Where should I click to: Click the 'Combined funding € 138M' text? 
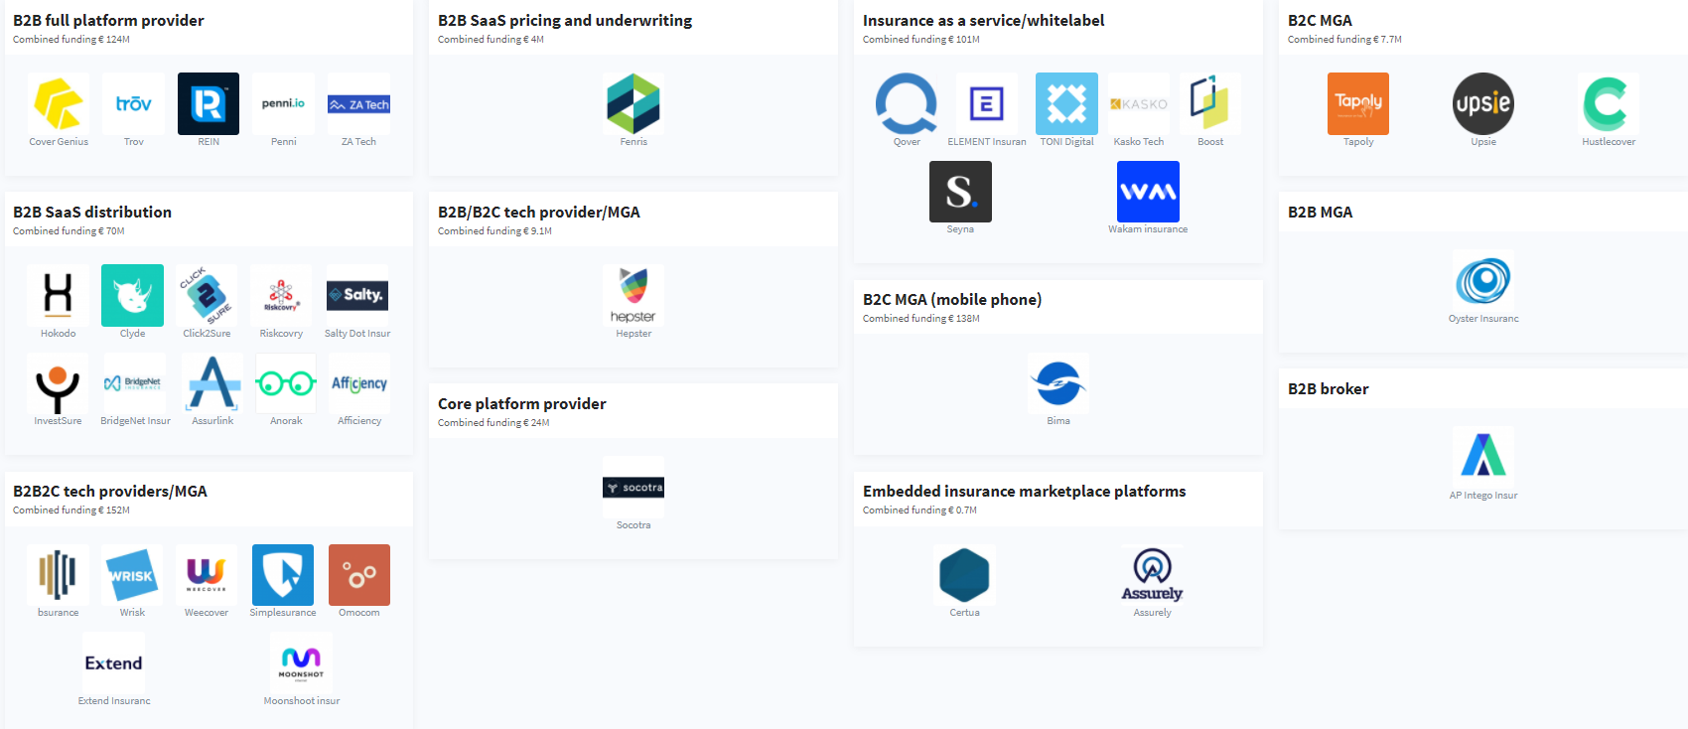921,319
